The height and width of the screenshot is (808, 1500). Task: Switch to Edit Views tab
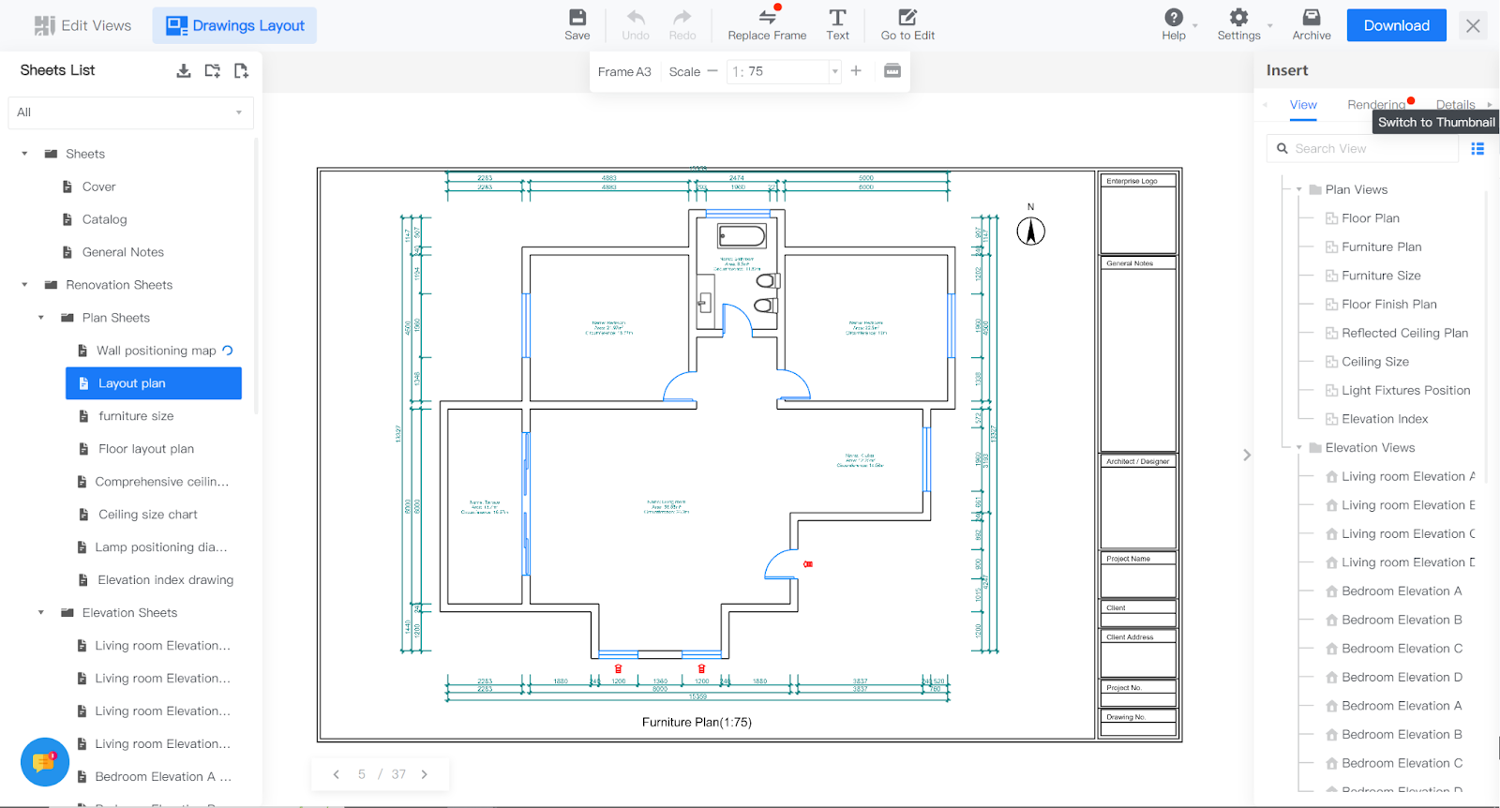(x=82, y=25)
